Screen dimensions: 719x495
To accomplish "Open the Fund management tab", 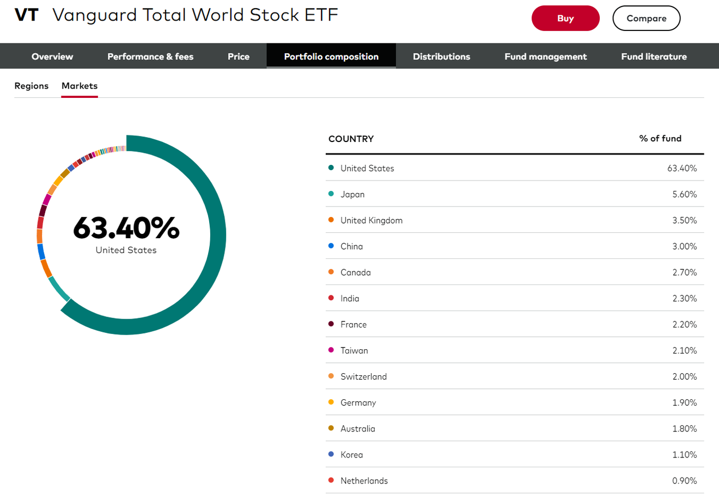I will coord(546,56).
